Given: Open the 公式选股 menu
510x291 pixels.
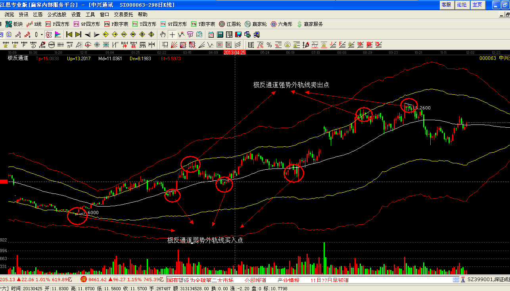Looking at the screenshot, I should (57, 15).
